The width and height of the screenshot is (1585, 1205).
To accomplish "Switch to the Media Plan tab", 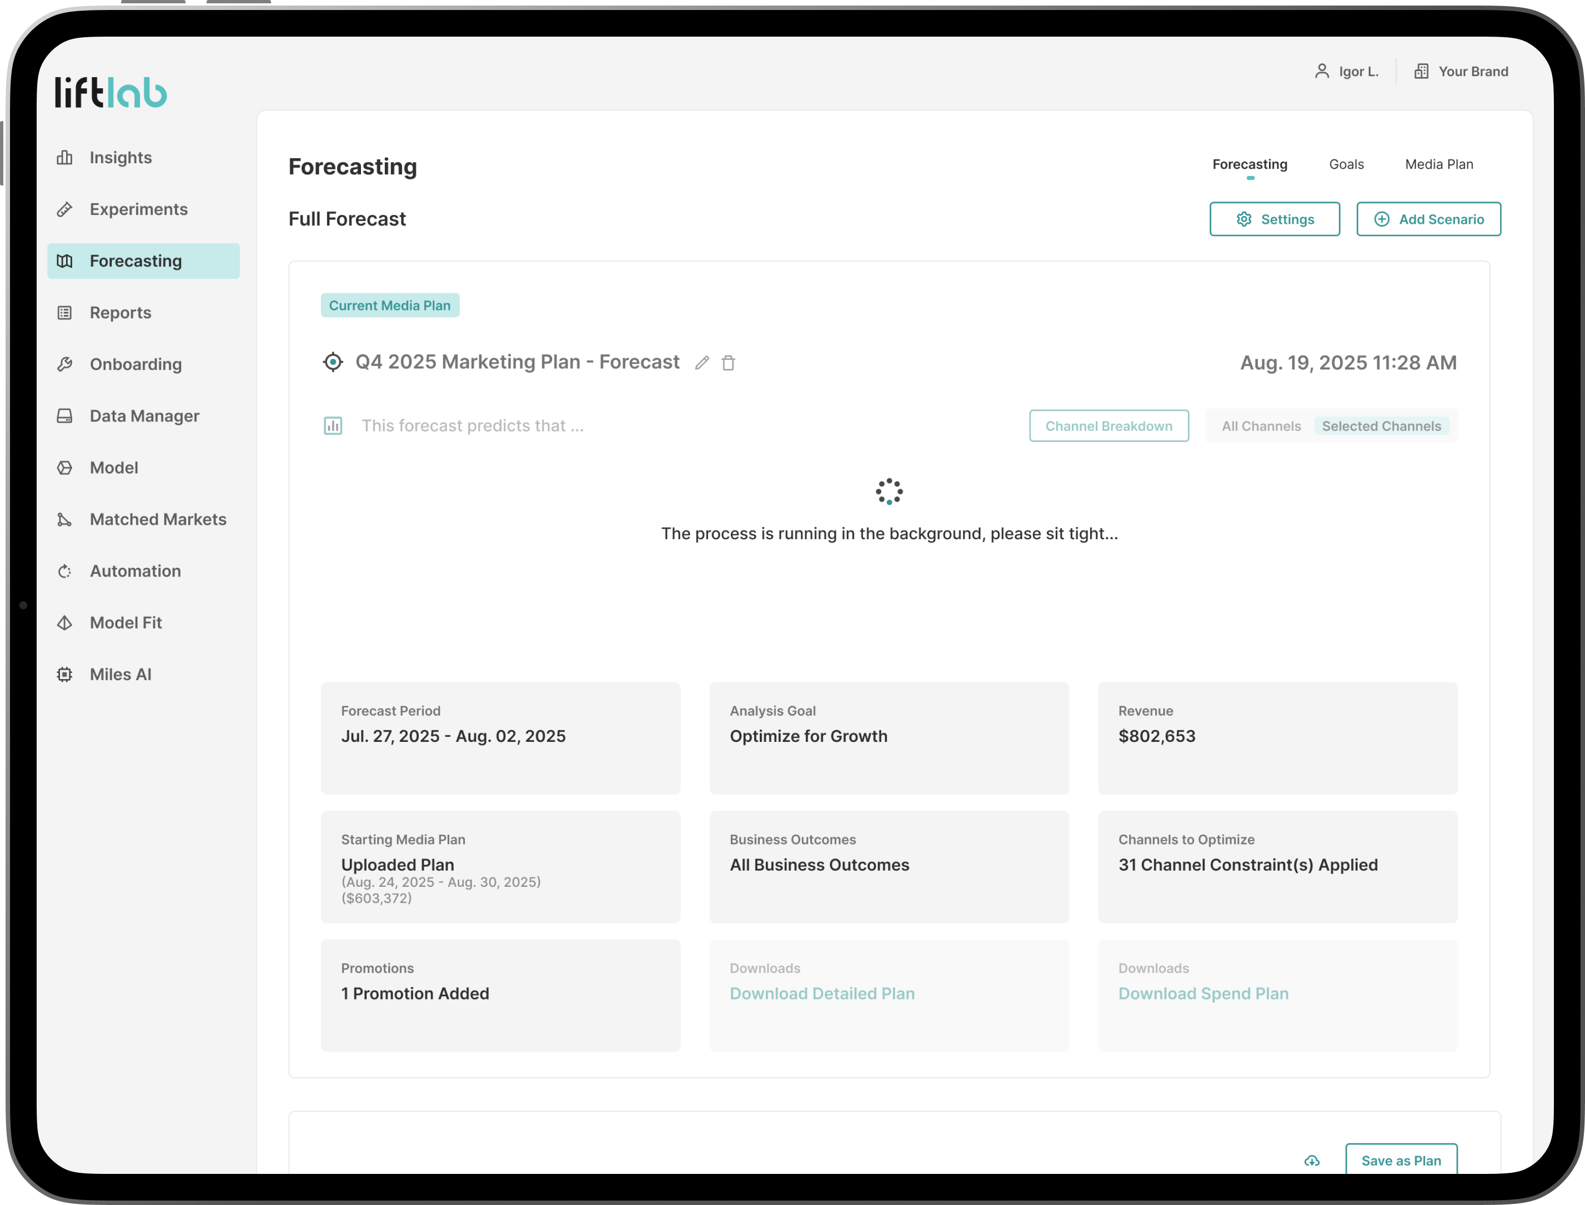I will click(1439, 164).
